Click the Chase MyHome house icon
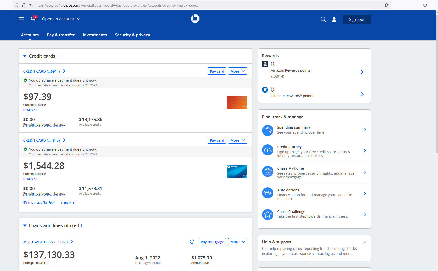 point(268,171)
